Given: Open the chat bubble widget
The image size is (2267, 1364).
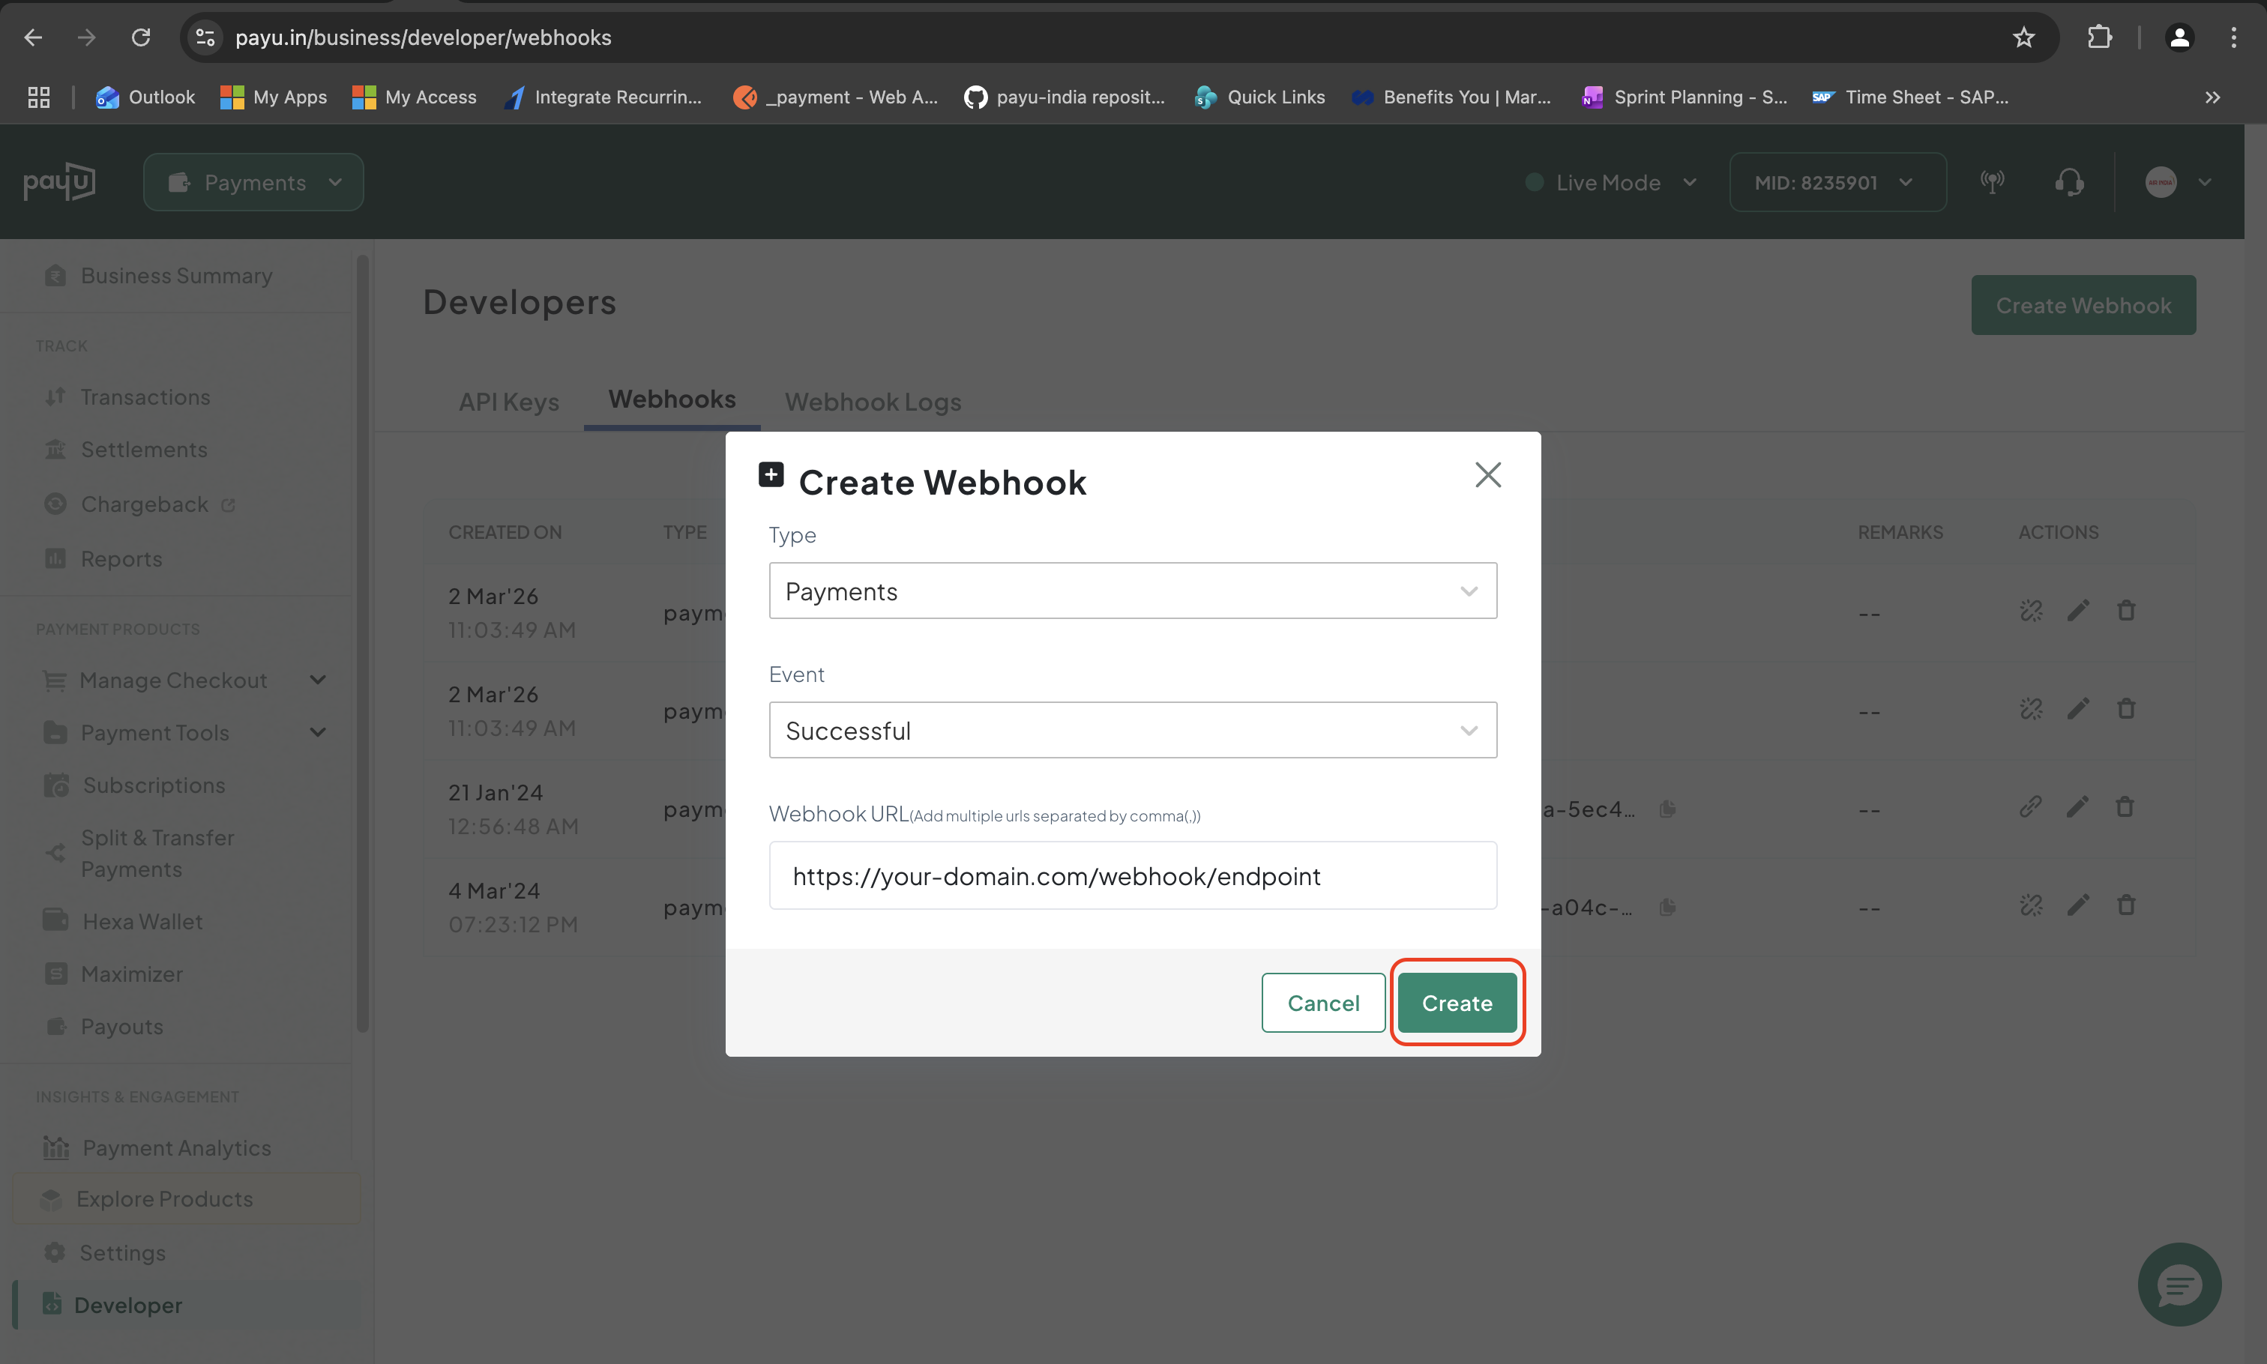Looking at the screenshot, I should tap(2179, 1284).
